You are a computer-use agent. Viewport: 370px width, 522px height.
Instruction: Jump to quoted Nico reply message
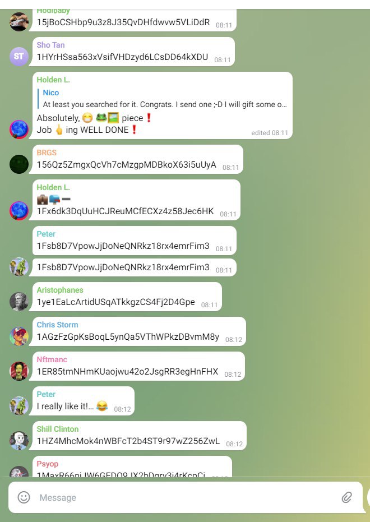pyautogui.click(x=163, y=99)
